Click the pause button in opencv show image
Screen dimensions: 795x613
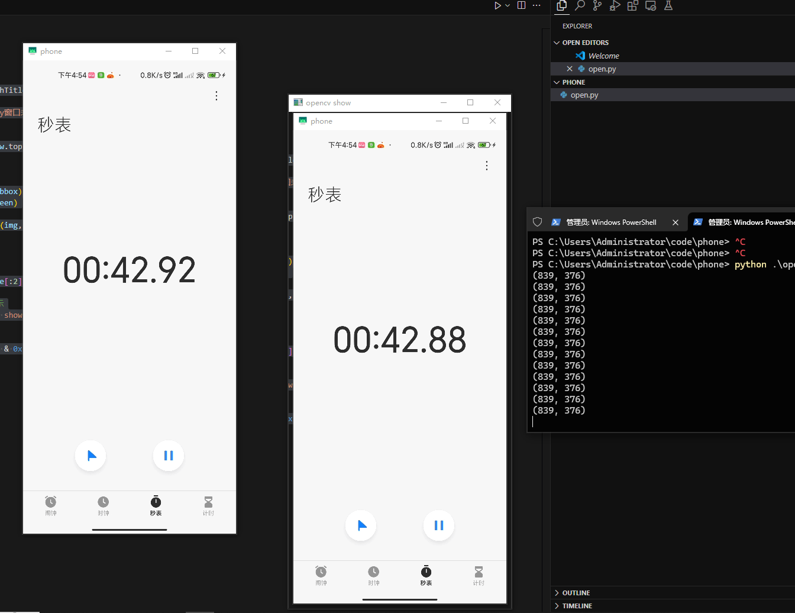[439, 525]
